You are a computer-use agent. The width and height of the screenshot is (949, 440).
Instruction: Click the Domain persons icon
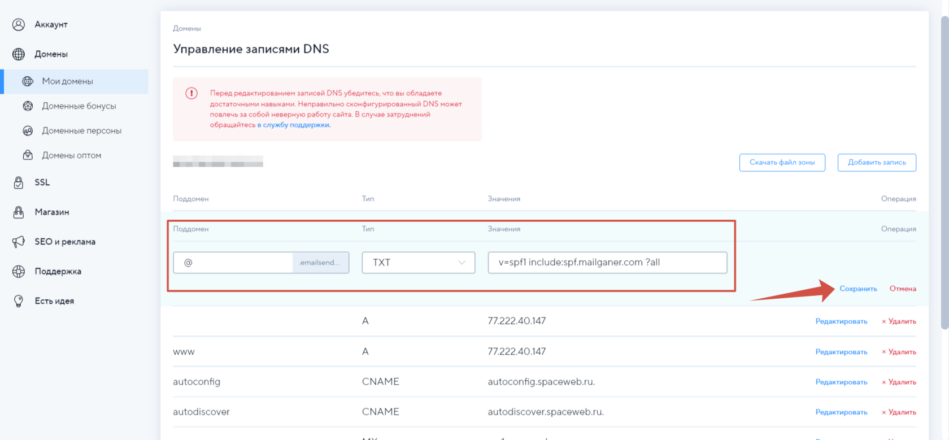(x=28, y=130)
